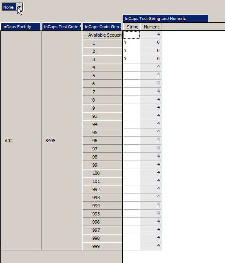This screenshot has height=263, width=225.
Task: Click the InCaps Test Code column header
Action: [x=62, y=27]
